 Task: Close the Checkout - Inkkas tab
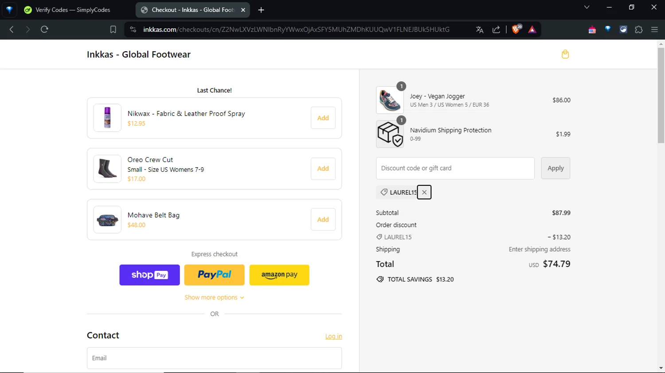tap(243, 10)
